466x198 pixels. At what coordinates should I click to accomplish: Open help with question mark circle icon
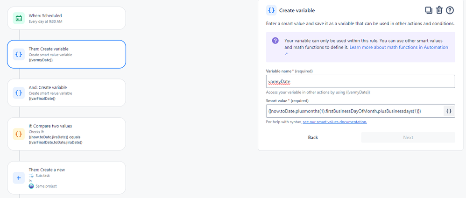450,10
